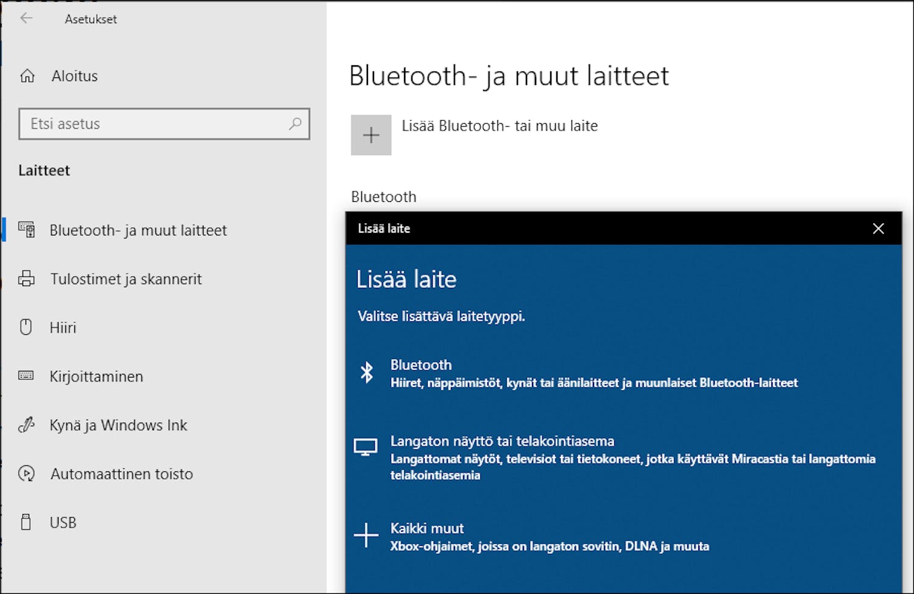Open Aloitus with the home icon
The height and width of the screenshot is (594, 914).
click(x=27, y=76)
